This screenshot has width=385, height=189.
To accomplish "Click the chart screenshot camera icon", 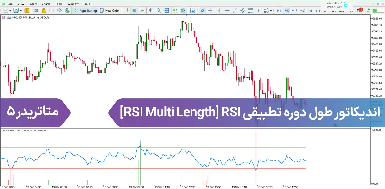I will (x=193, y=10).
